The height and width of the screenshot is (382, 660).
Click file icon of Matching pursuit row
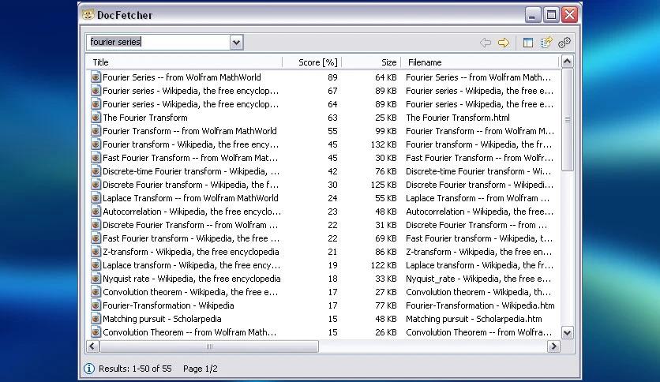[96, 319]
